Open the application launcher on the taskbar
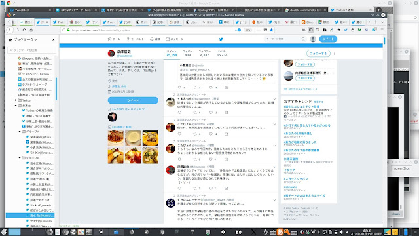Viewport: 419px width, 236px height. click(x=4, y=232)
